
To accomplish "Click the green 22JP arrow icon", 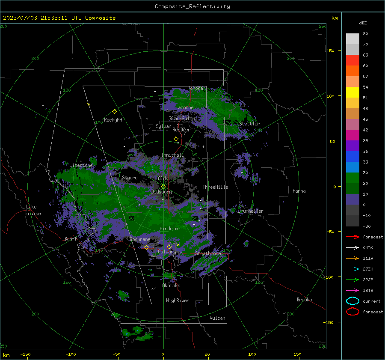I will click(x=352, y=280).
